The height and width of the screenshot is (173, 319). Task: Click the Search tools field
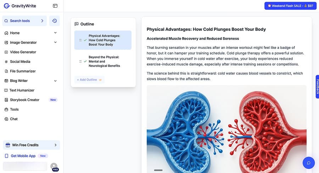coord(24,21)
